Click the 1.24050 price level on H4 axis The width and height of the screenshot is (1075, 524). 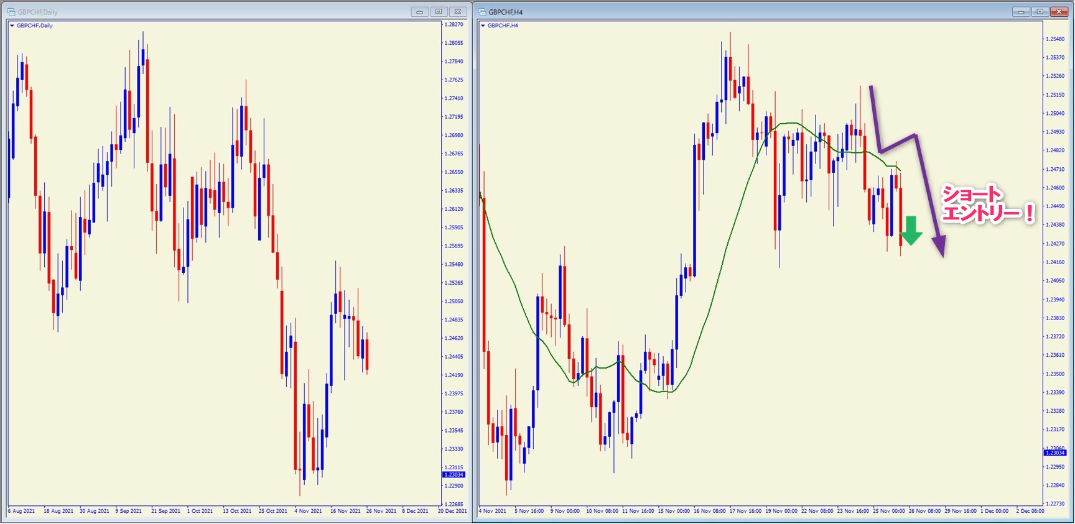click(1055, 280)
